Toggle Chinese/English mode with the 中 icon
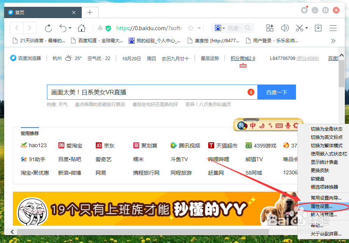This screenshot has height=243, width=349. tap(253, 126)
